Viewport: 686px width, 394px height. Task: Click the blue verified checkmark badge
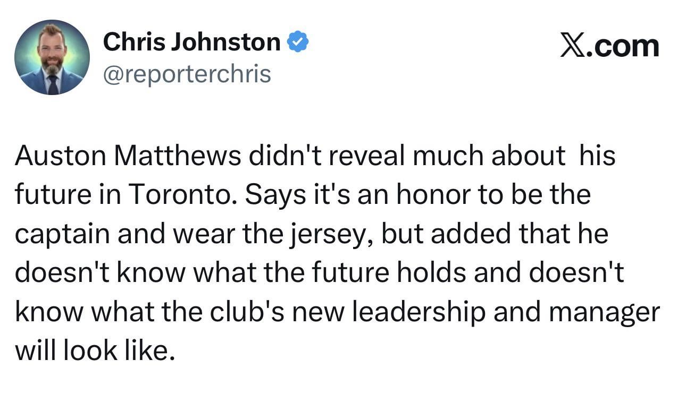pos(298,42)
